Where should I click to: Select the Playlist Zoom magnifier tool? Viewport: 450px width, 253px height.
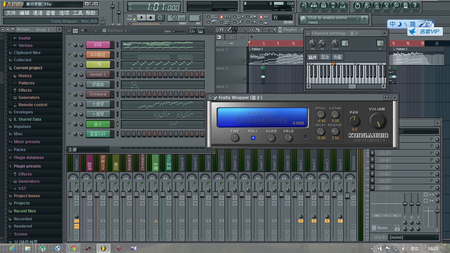pos(269,30)
